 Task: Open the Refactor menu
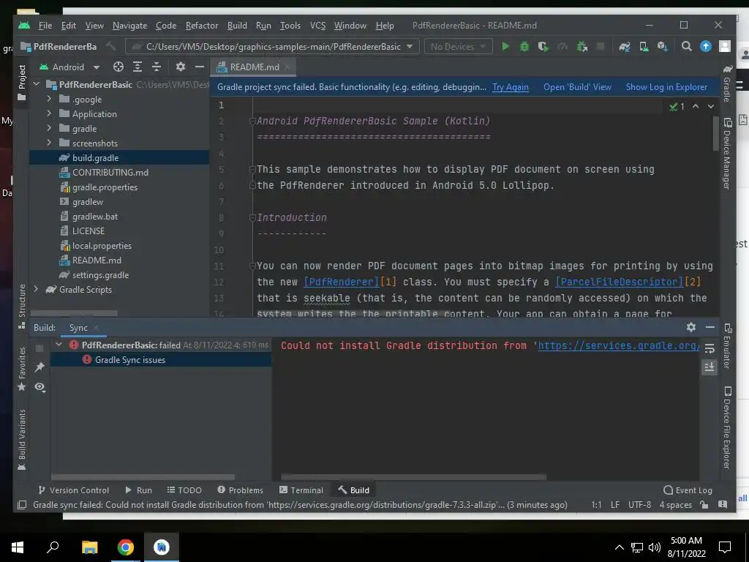pos(202,26)
